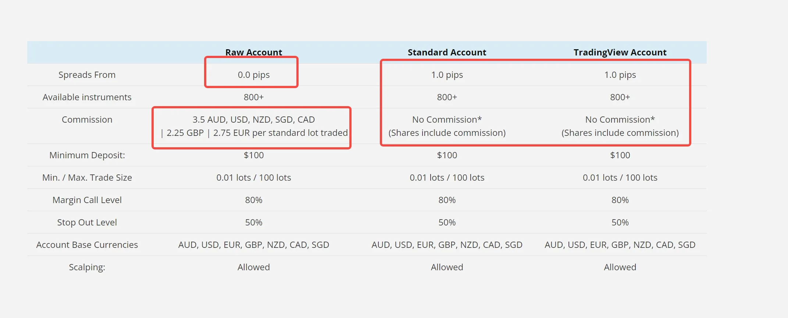This screenshot has width=788, height=318.
Task: Click Allowed under TradingView Account
Action: (620, 267)
